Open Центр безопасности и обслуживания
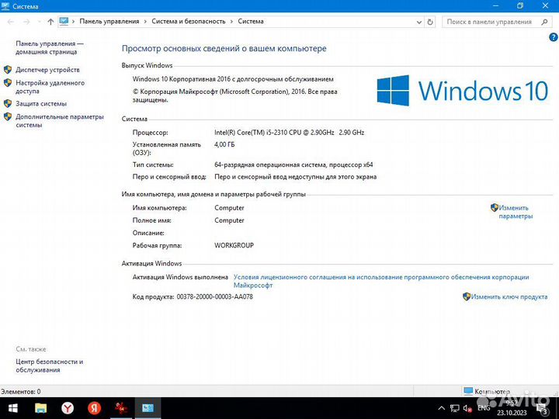559x419 pixels. (49, 365)
